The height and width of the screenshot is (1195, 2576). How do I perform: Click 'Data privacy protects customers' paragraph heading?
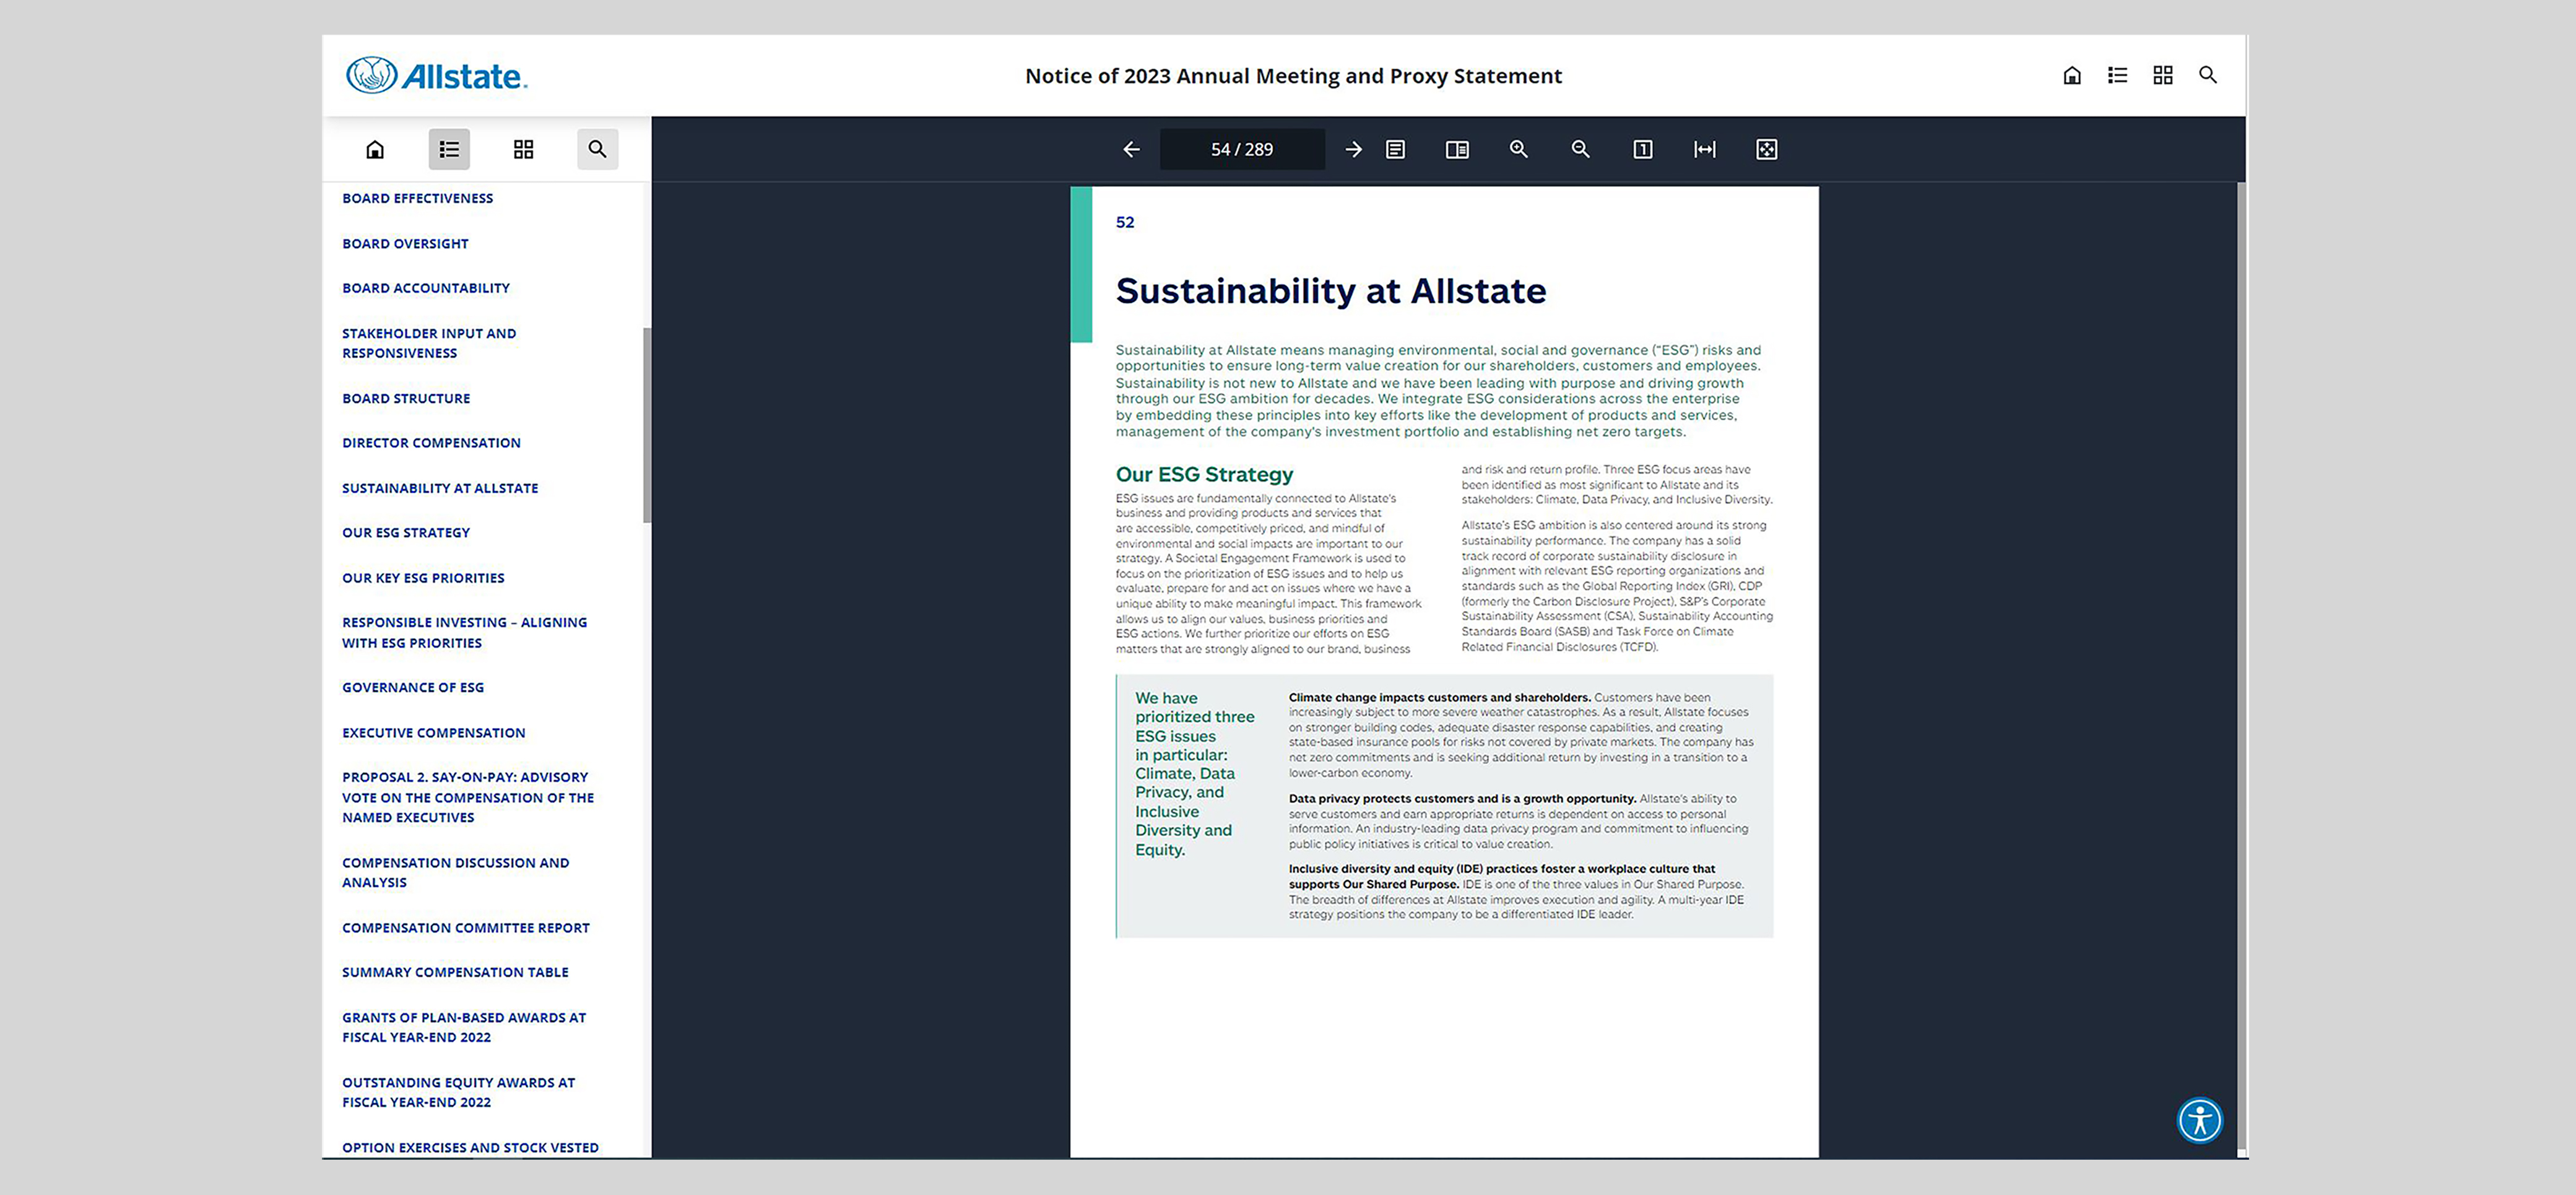point(1462,798)
